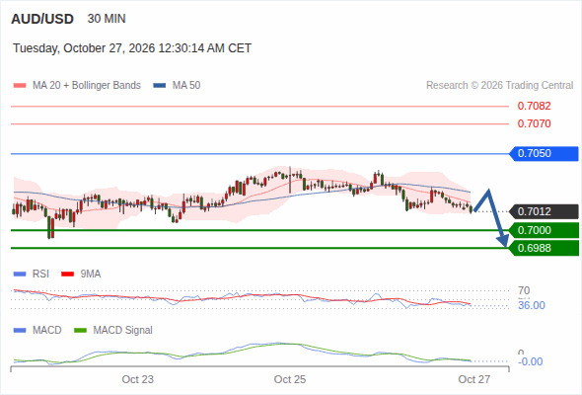Viewport: 582px width, 395px height.
Task: Click the MACD value -0.00
Action: 530,361
